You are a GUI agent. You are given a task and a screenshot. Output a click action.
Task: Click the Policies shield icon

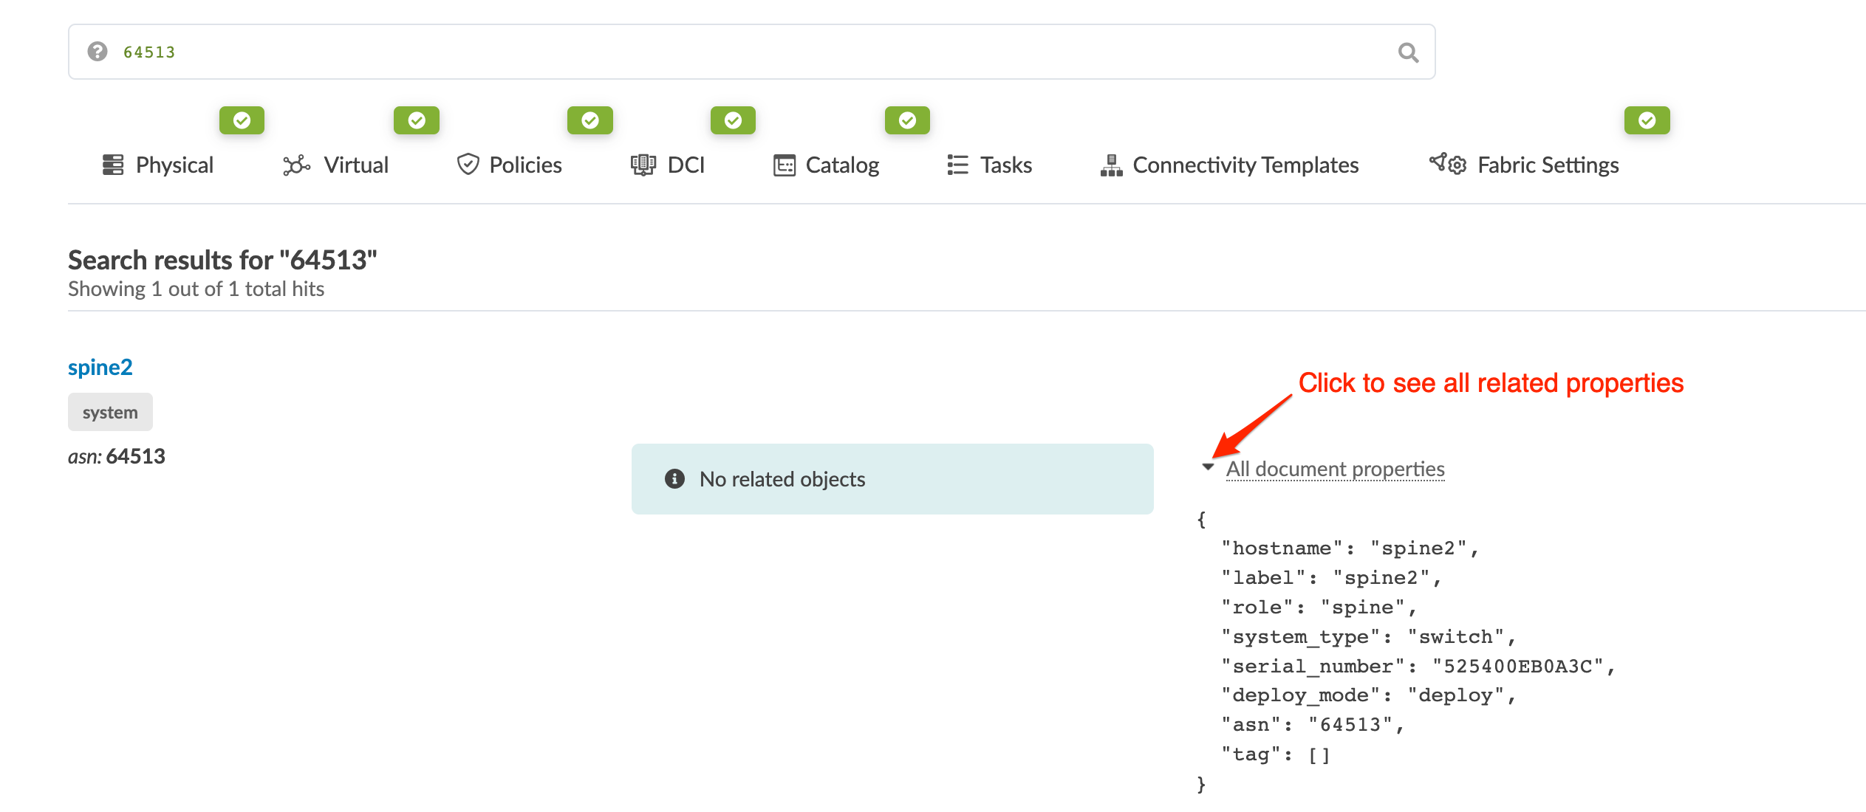tap(468, 165)
